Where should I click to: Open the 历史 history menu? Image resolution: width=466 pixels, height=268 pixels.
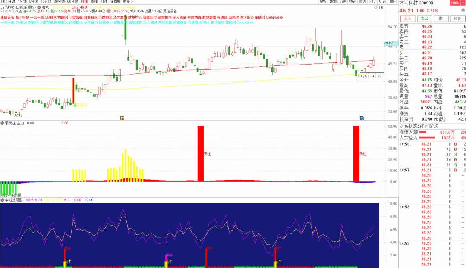coord(343,1)
